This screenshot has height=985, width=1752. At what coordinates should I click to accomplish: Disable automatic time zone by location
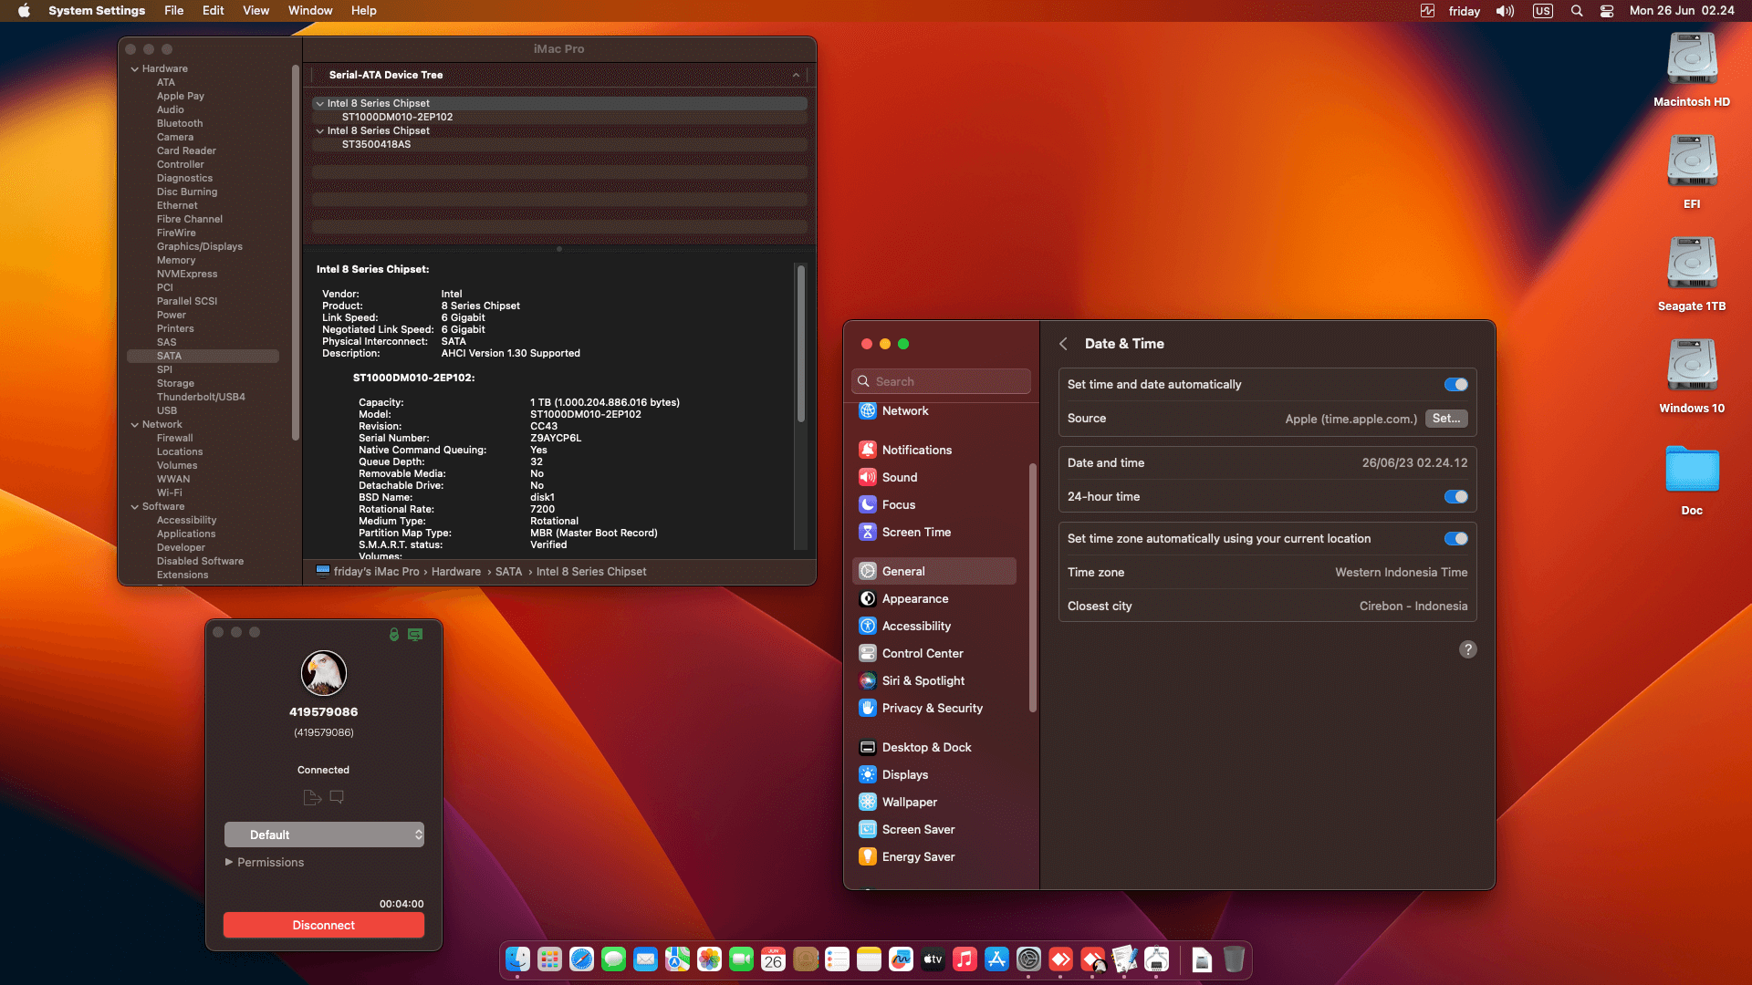[x=1455, y=538]
